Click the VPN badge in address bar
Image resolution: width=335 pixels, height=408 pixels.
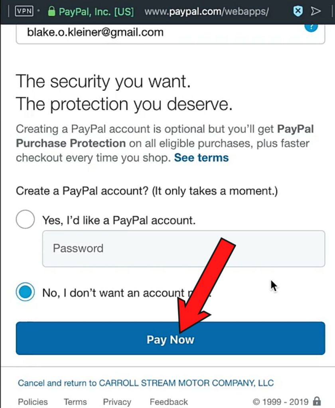point(24,11)
